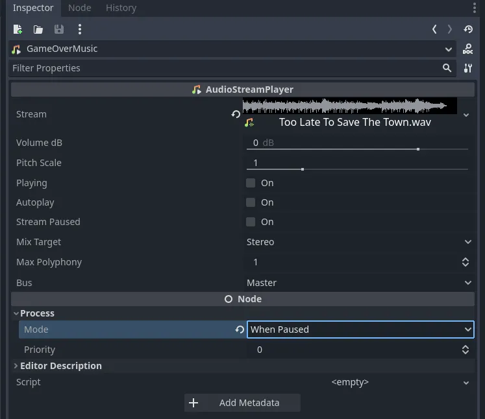
Task: Open the Stream resource dropdown arrow
Action: click(x=466, y=115)
